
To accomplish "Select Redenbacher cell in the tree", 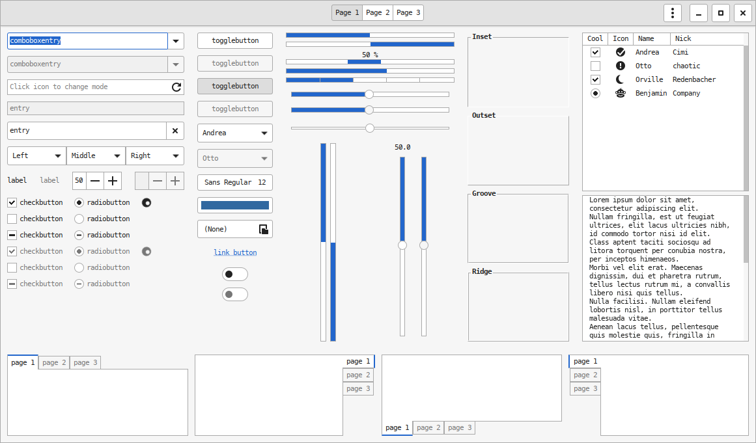I will [694, 79].
